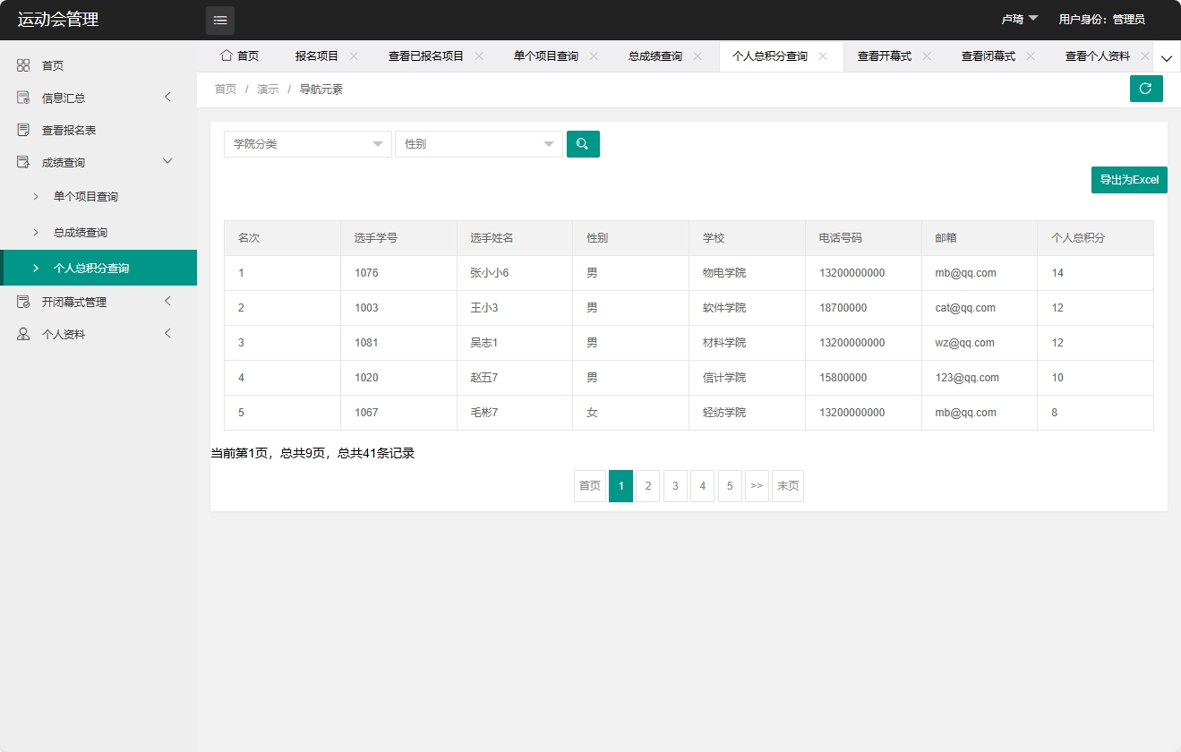This screenshot has width=1181, height=752.
Task: Expand the 学院分类 dropdown
Action: click(307, 143)
